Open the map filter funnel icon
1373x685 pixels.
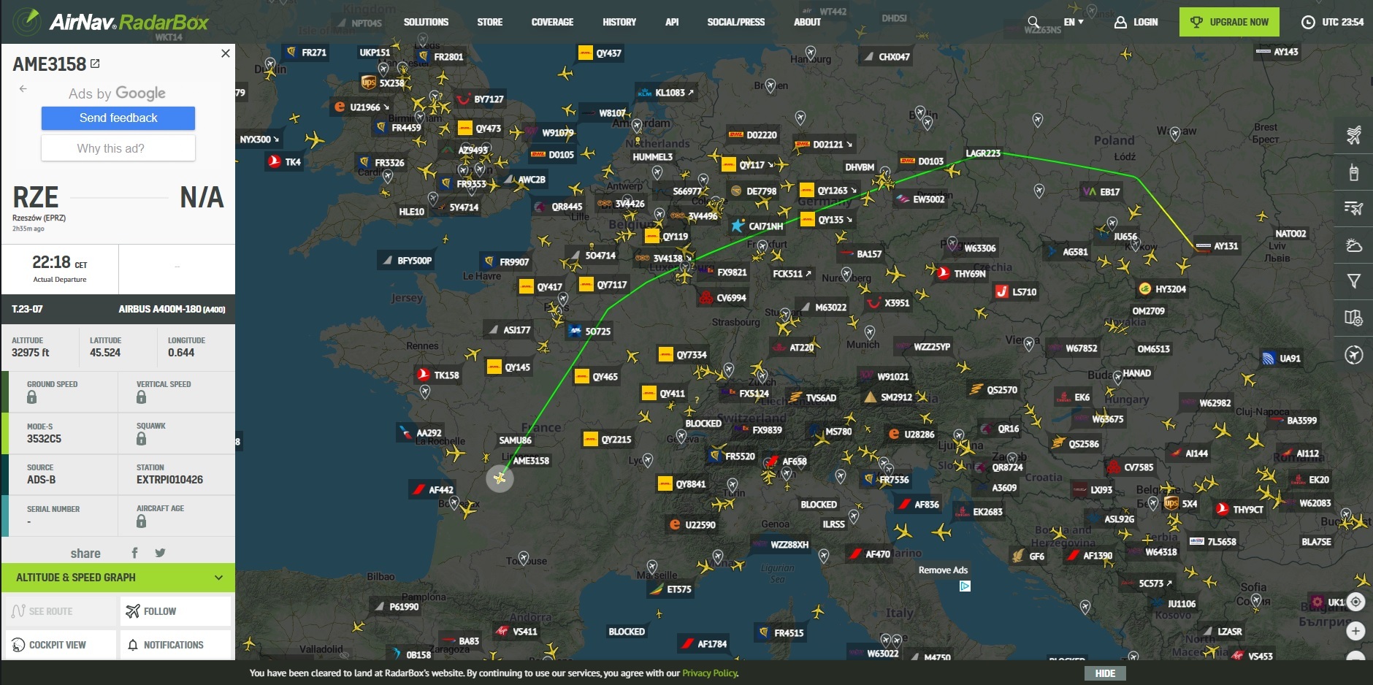point(1353,281)
